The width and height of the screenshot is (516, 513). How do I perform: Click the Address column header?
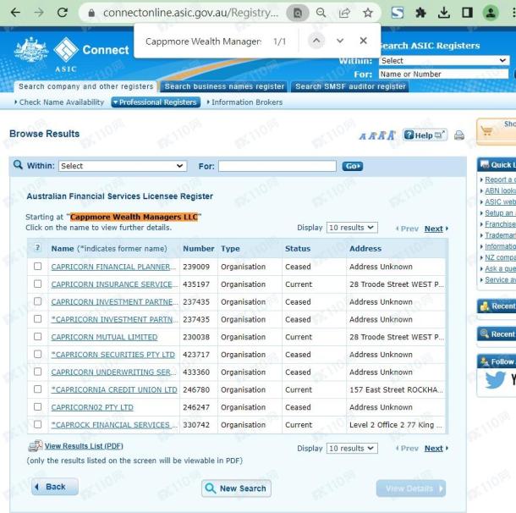(x=365, y=249)
